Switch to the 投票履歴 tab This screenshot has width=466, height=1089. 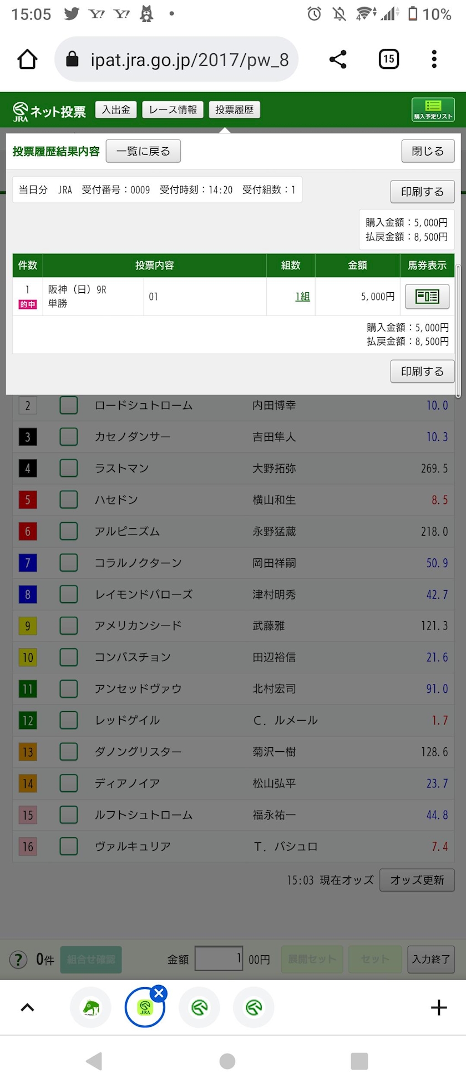[x=234, y=109]
